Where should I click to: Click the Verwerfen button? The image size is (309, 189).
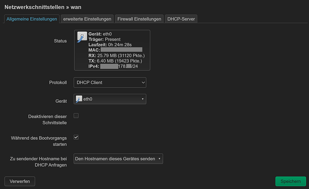tap(20, 181)
